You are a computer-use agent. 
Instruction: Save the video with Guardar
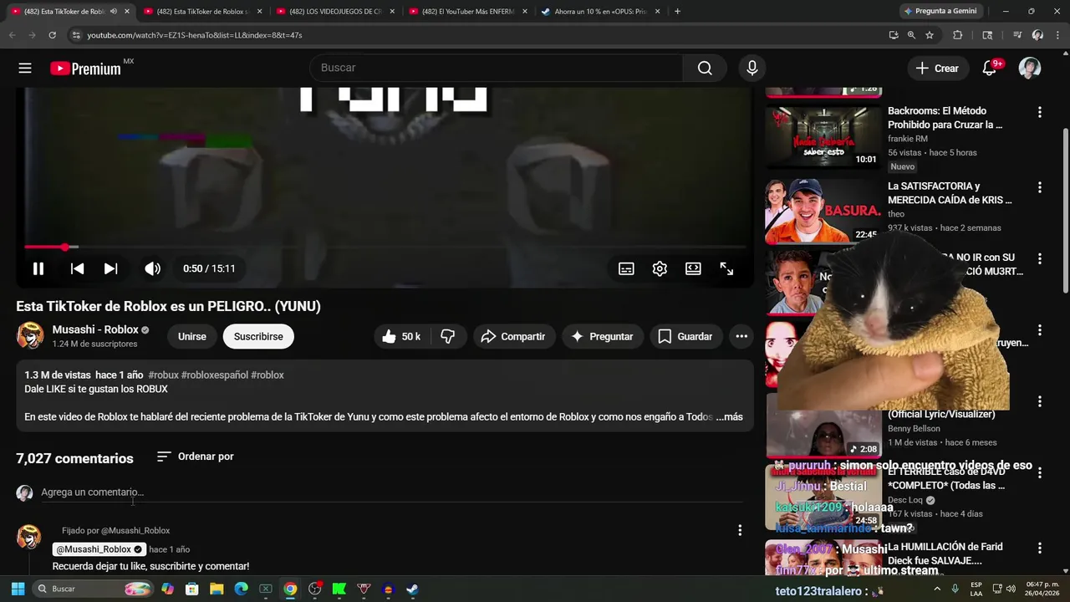[x=685, y=336]
